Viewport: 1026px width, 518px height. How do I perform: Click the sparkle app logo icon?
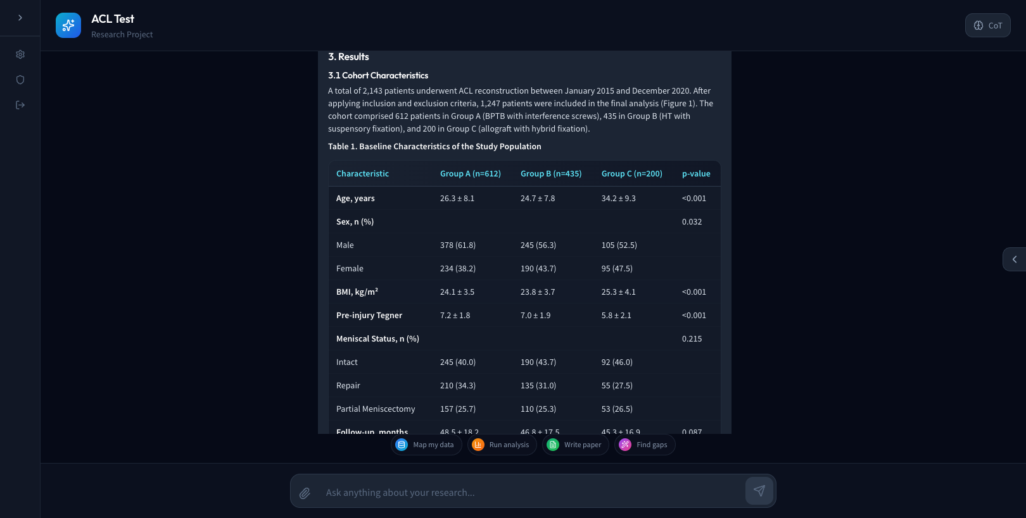tap(68, 25)
